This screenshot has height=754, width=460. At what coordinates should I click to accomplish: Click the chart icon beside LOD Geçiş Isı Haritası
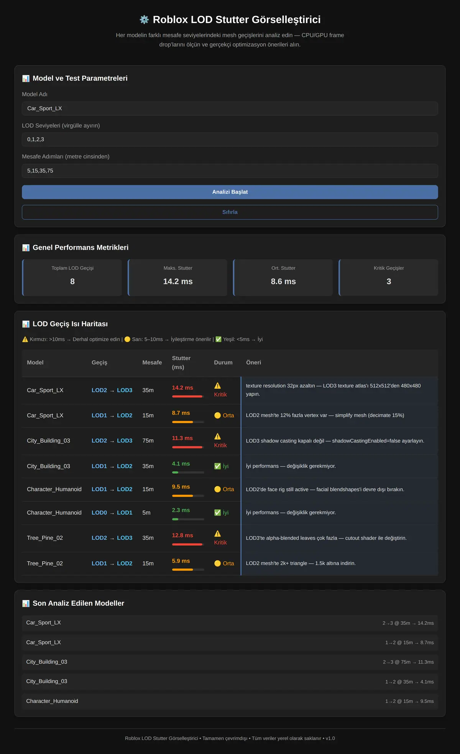(x=26, y=324)
